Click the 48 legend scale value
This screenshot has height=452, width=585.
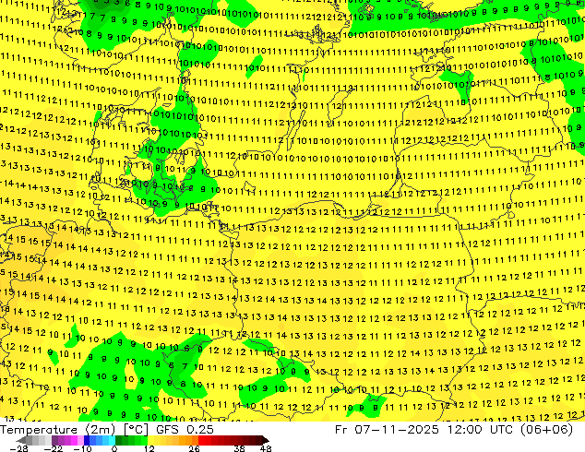(x=266, y=448)
